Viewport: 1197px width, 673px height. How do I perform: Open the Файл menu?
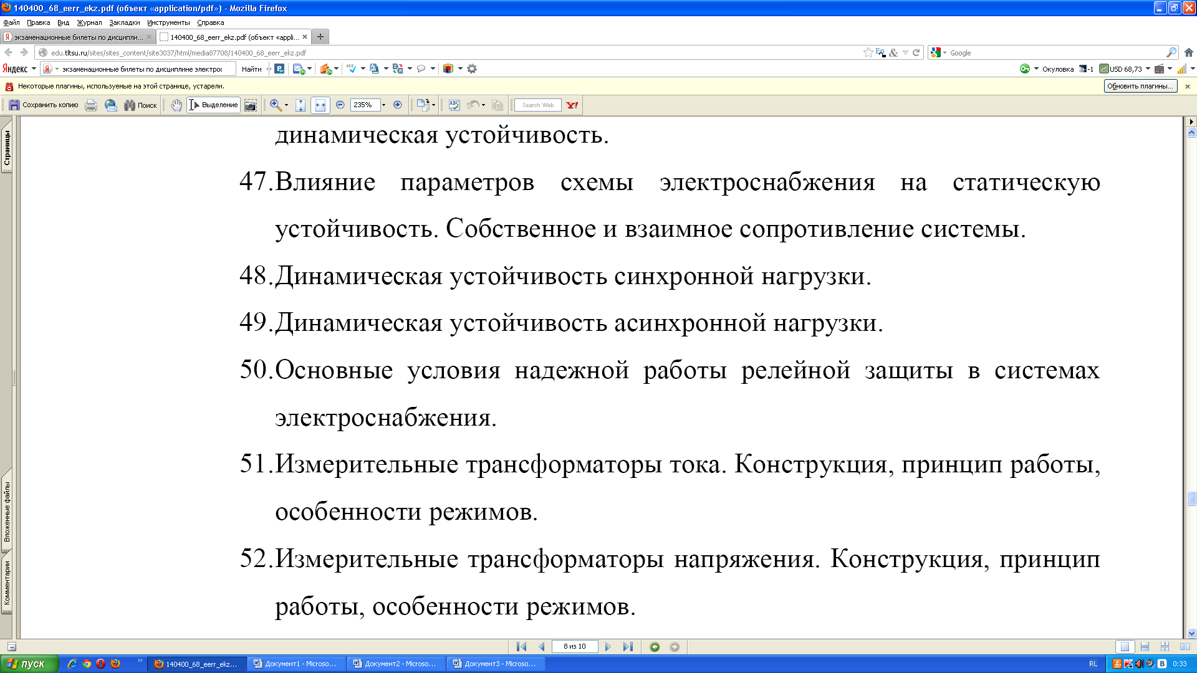(11, 22)
